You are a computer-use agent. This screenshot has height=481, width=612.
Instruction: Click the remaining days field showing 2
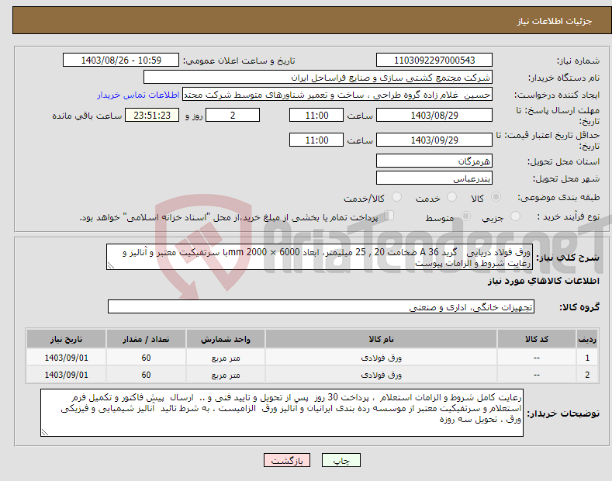click(233, 115)
